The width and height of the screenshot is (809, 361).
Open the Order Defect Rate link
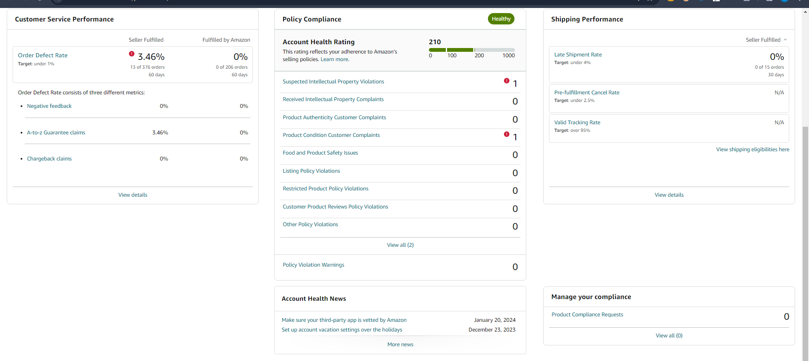click(43, 55)
